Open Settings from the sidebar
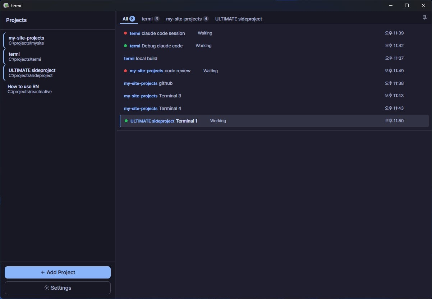 (58, 288)
